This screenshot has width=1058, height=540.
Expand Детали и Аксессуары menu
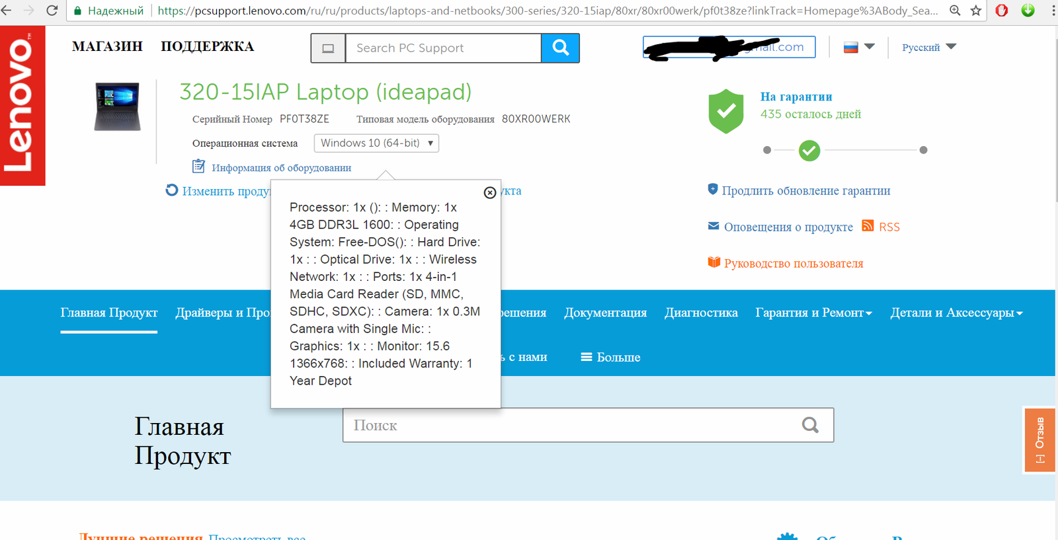pyautogui.click(x=956, y=313)
